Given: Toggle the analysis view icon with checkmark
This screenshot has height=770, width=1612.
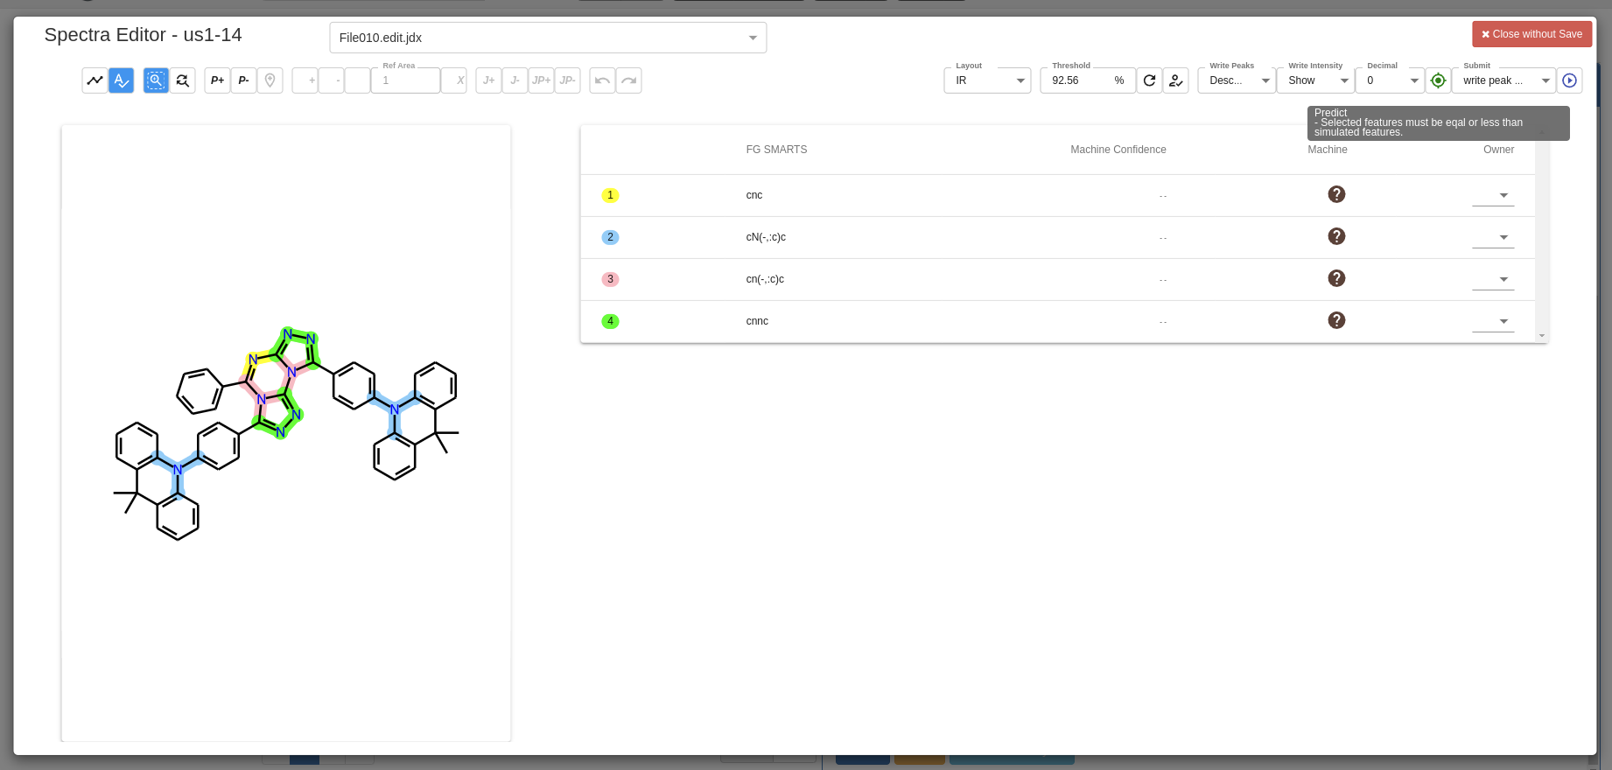Looking at the screenshot, I should pyautogui.click(x=121, y=80).
